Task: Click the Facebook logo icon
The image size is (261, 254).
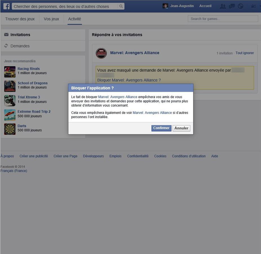Action: [6, 6]
